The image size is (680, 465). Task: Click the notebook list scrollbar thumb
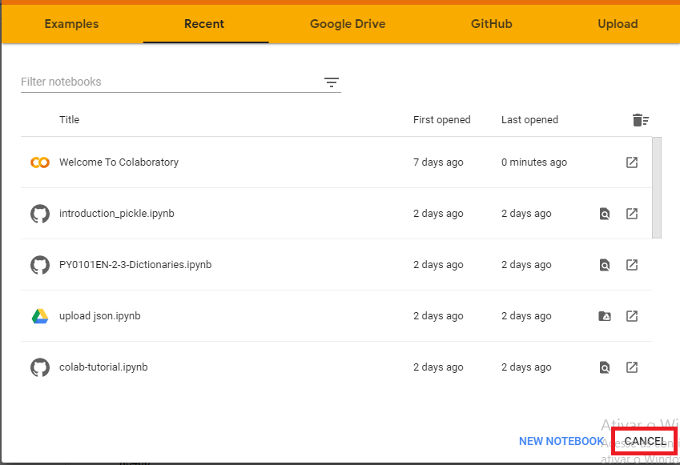pyautogui.click(x=657, y=187)
